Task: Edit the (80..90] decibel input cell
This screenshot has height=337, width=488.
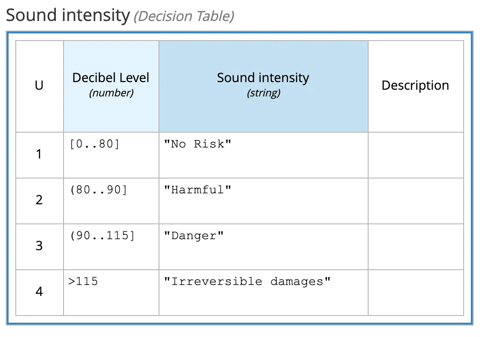Action: (x=111, y=200)
